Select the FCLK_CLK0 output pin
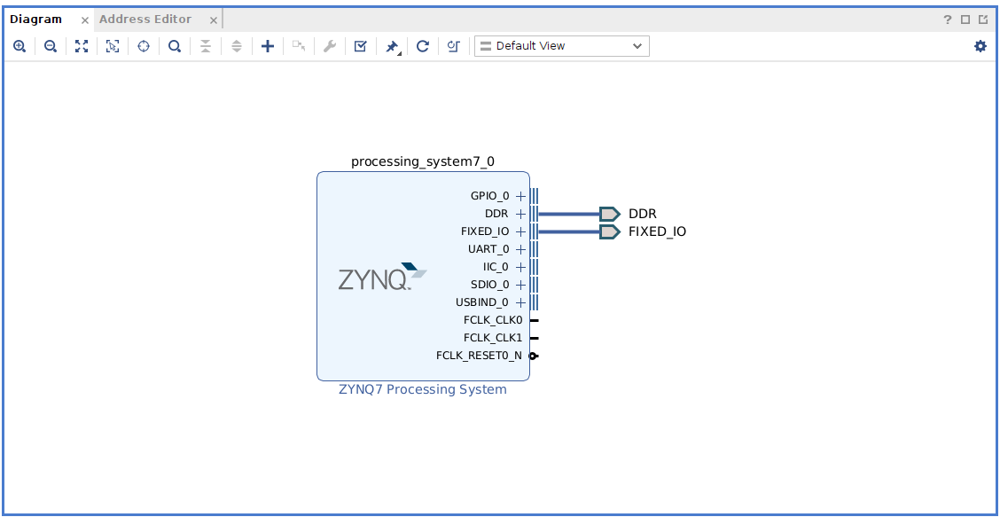The height and width of the screenshot is (517, 1000). point(534,320)
